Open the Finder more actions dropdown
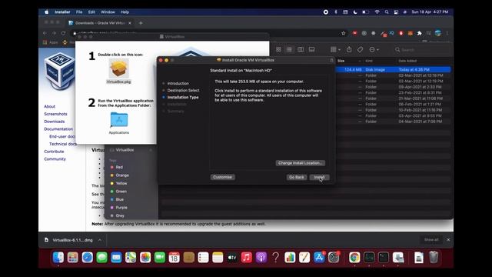The image size is (492, 277). click(x=374, y=49)
